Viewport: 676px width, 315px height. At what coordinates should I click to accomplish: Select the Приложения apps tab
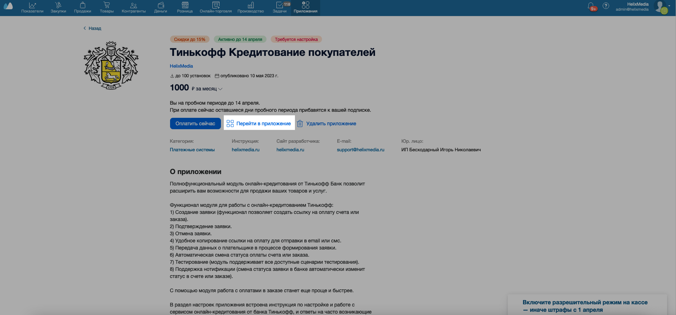point(306,7)
